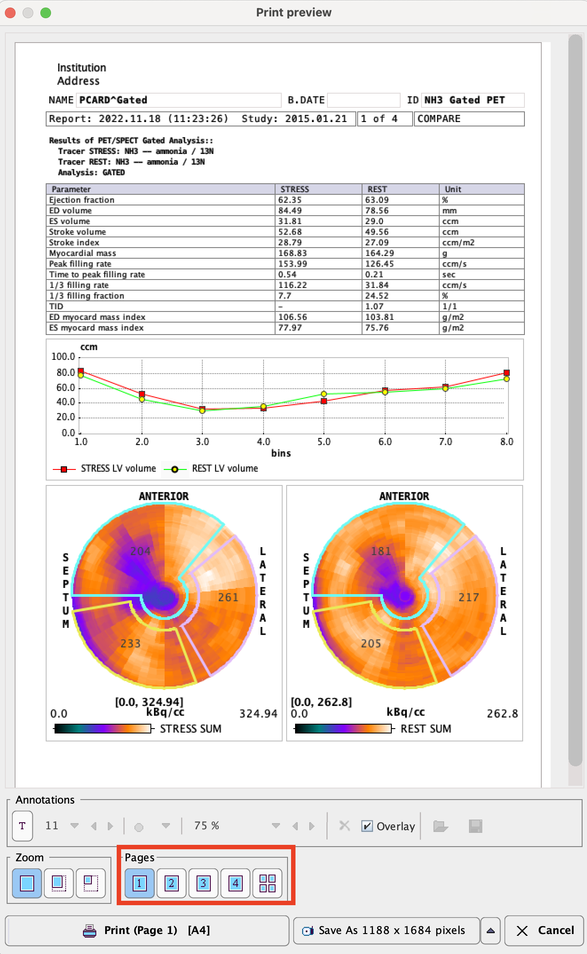
Task: Switch to page 4 of the report
Action: (x=235, y=883)
